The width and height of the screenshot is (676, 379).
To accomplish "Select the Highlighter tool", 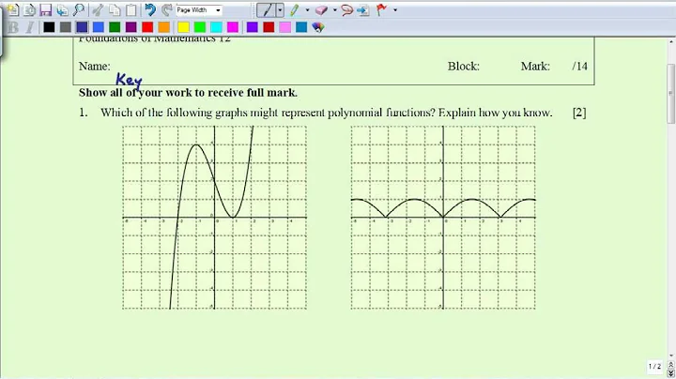I will (295, 10).
